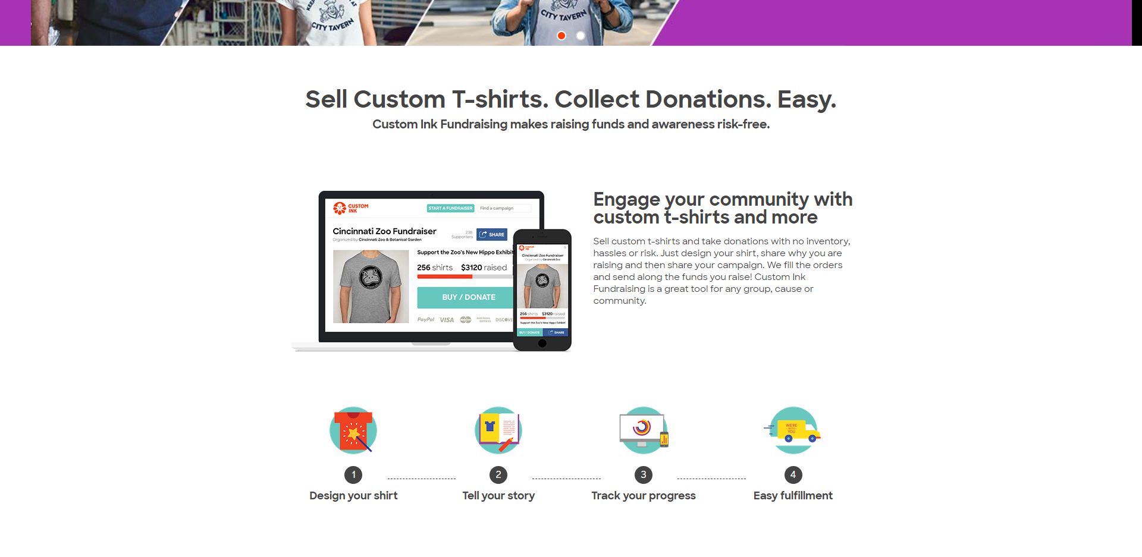The image size is (1142, 557).
Task: Click the Tell your story book icon
Action: click(x=498, y=430)
